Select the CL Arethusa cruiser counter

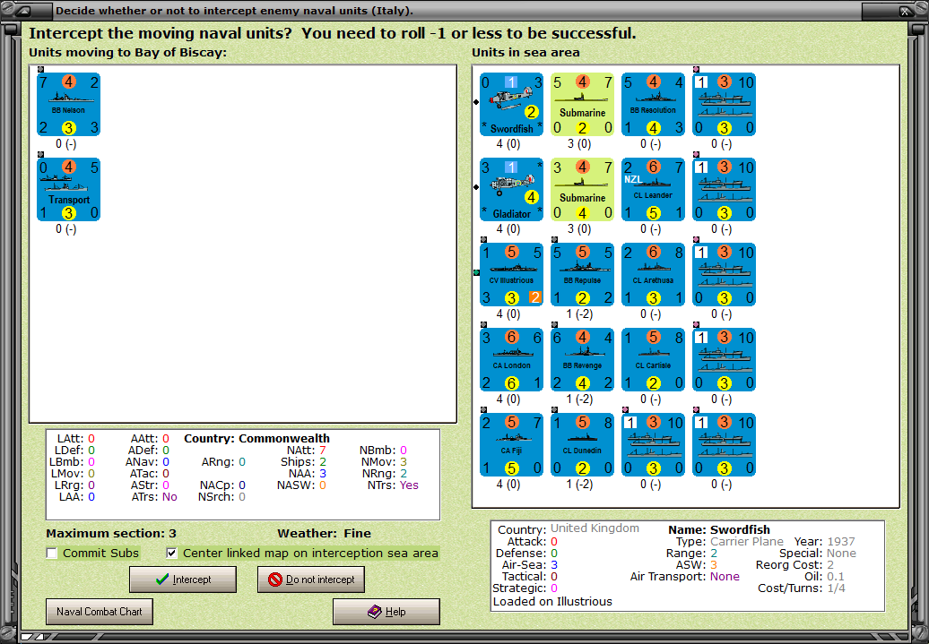[x=654, y=275]
